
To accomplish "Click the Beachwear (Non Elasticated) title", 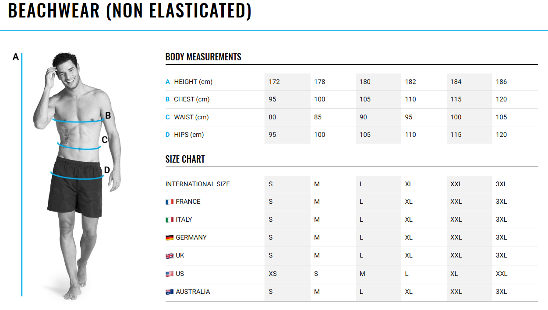I will [x=130, y=10].
